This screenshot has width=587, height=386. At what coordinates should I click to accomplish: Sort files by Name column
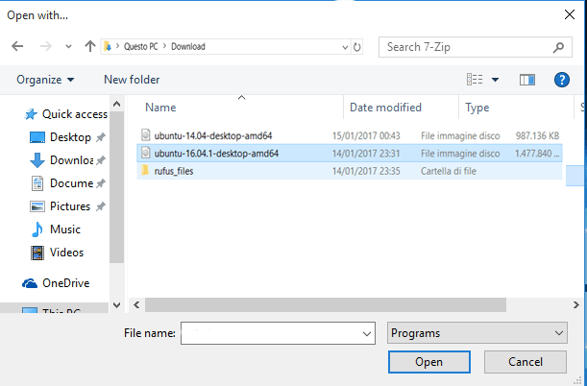click(160, 108)
